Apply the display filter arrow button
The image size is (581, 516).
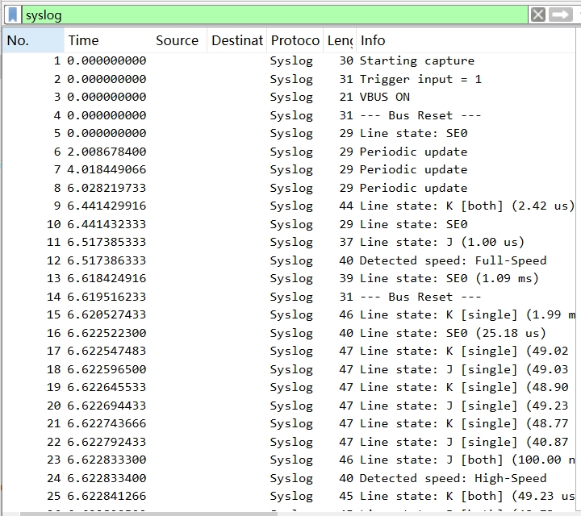[x=561, y=15]
